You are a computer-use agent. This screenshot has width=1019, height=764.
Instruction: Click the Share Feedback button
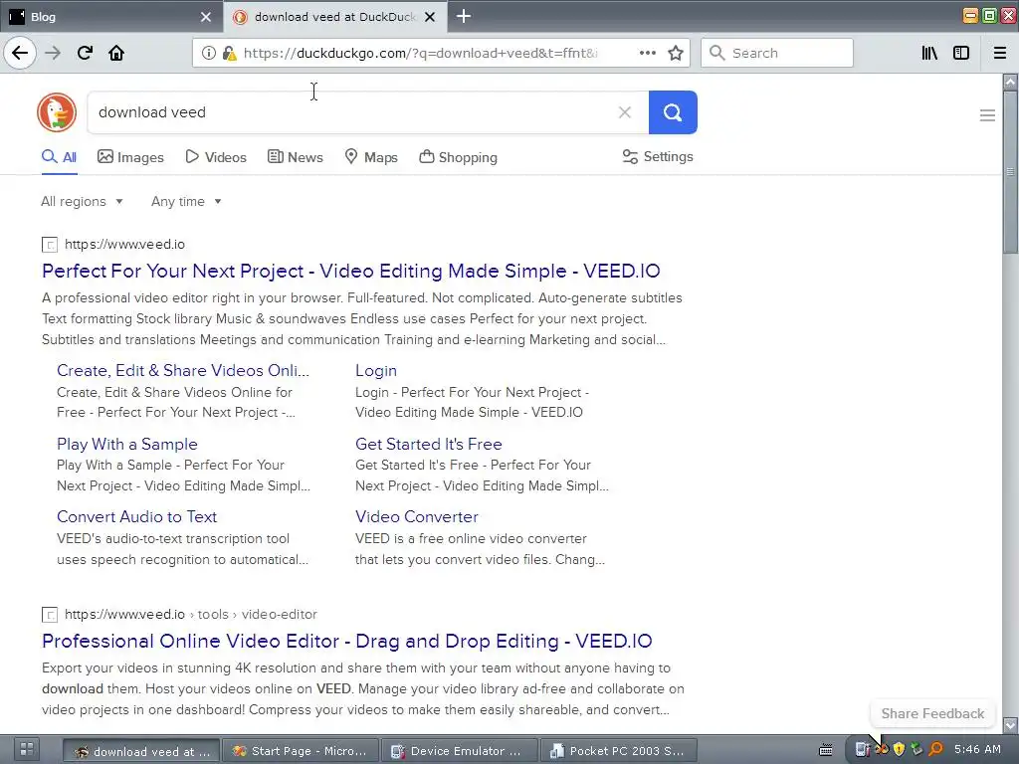932,713
